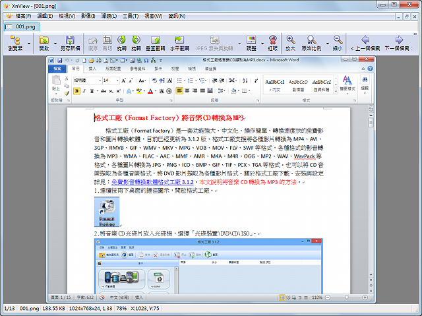Click the Format Painter brush in Word ribbon
The width and height of the screenshot is (422, 316).
click(67, 93)
